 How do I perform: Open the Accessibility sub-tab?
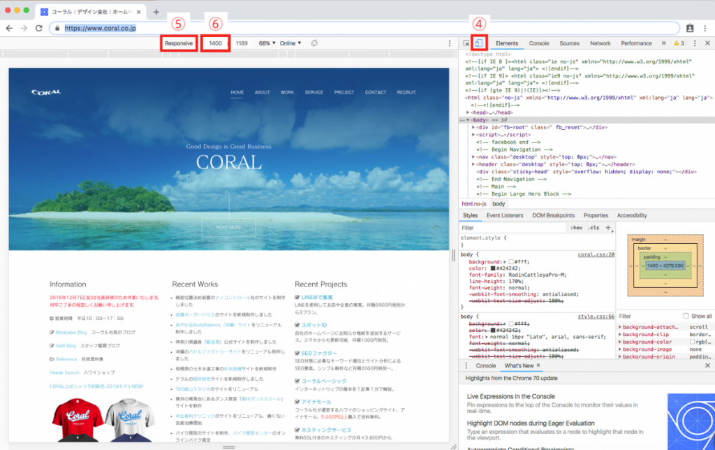tap(631, 215)
